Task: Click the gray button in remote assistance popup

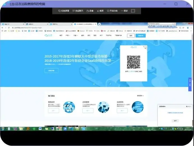Action: pos(175,121)
